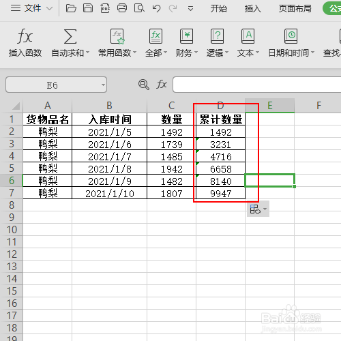Open 文本 functions category
341x341 pixels.
pyautogui.click(x=248, y=43)
